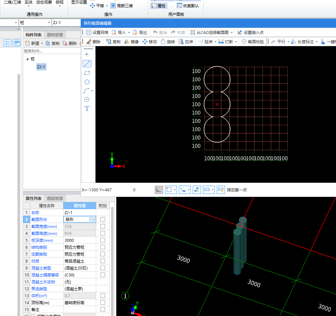Click the detail view icon in left panel

[17, 43]
